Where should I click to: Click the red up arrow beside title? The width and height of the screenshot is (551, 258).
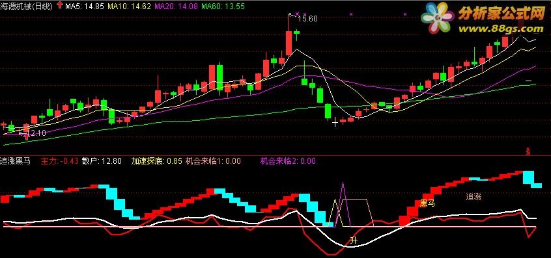(60, 6)
